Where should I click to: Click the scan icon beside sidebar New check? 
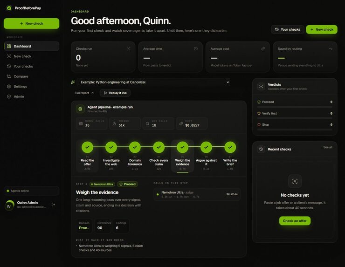point(9,56)
